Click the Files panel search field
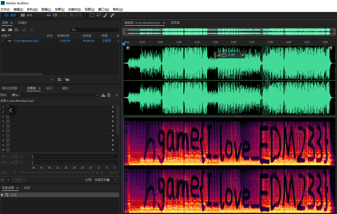The width and height of the screenshot is (337, 214). click(95, 30)
